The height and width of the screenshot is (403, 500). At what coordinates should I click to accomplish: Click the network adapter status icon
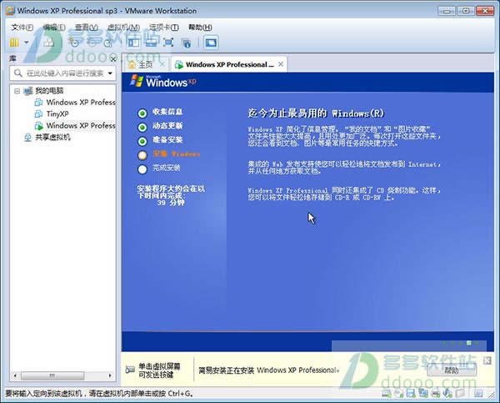pos(423,394)
